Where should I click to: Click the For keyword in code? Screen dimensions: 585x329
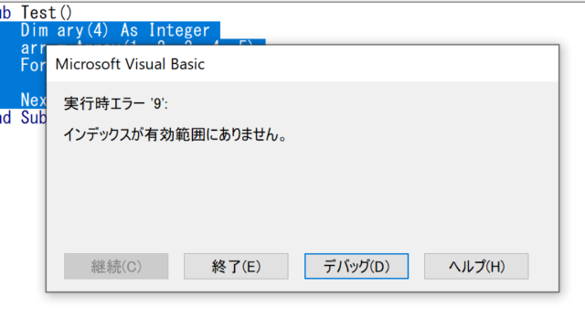point(33,65)
